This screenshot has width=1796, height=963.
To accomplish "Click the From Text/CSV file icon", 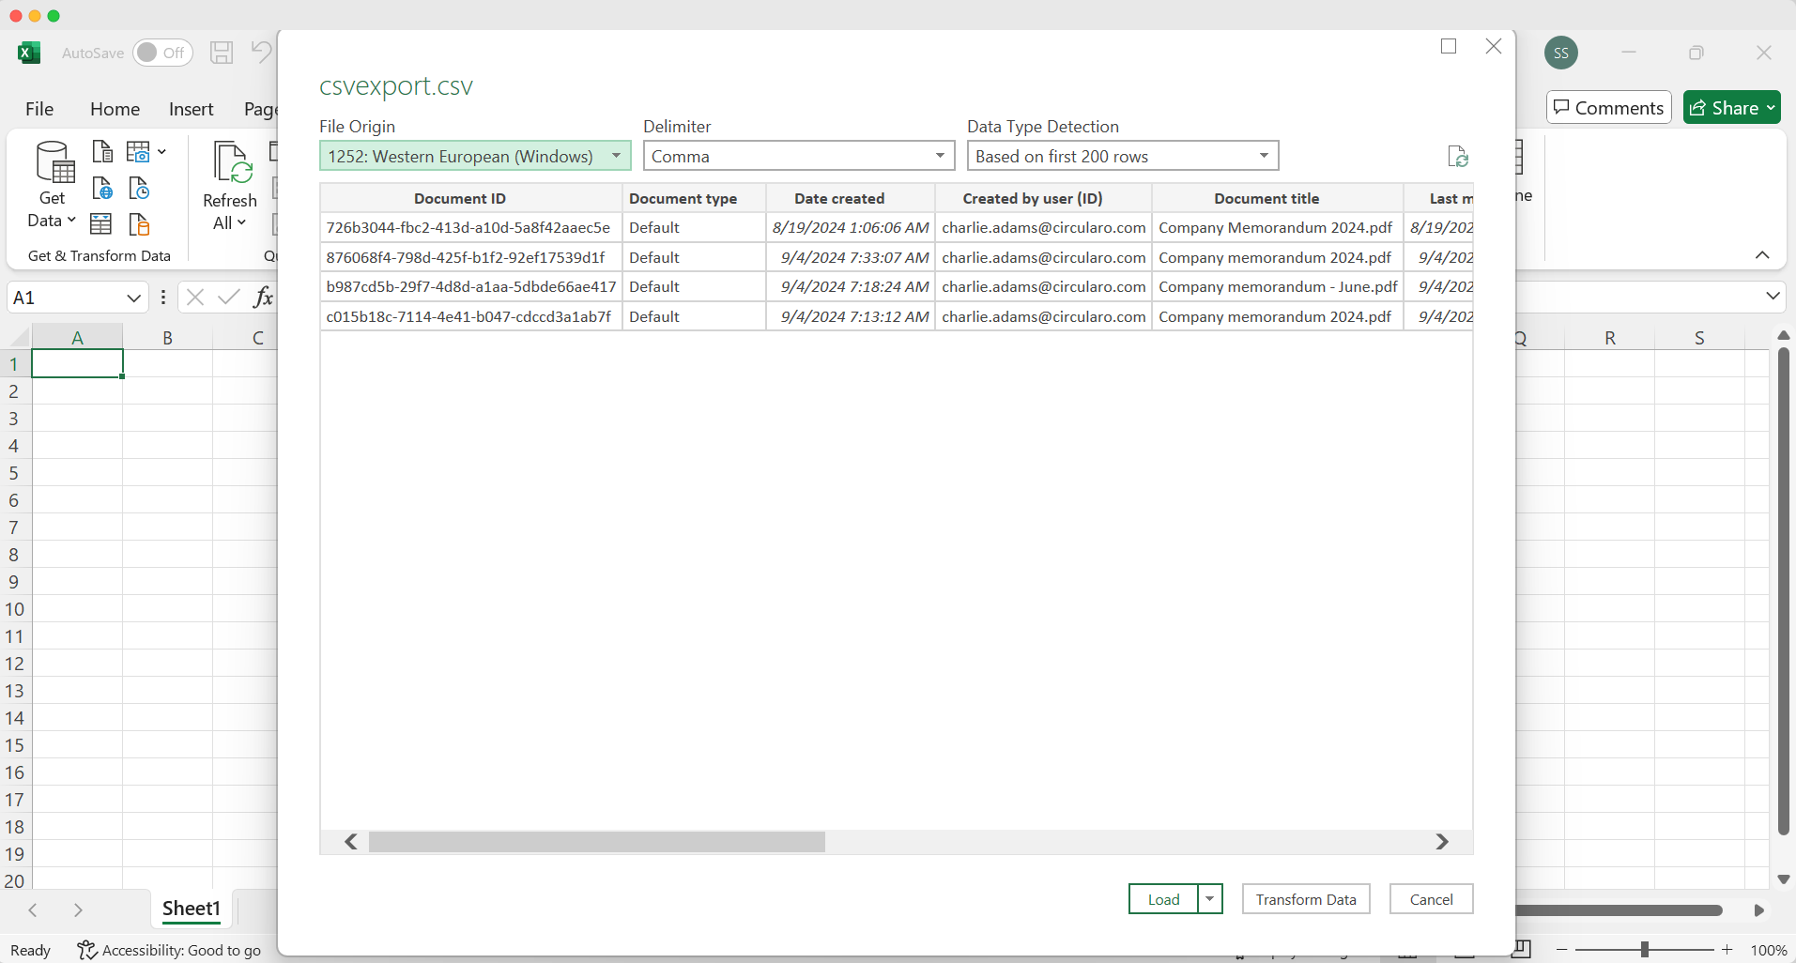I will [102, 151].
